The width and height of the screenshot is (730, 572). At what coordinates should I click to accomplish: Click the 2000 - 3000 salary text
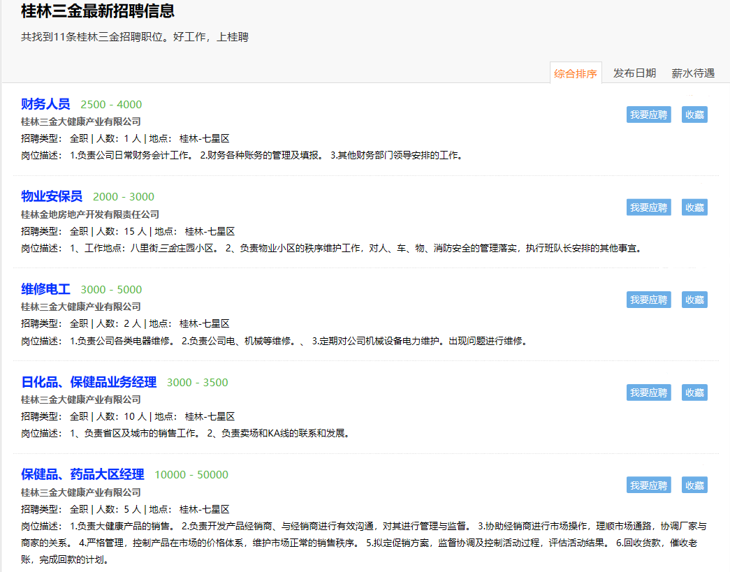124,197
